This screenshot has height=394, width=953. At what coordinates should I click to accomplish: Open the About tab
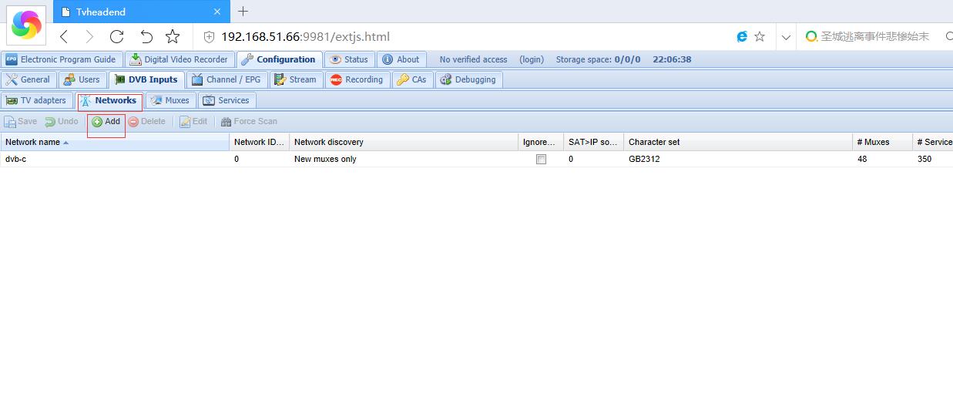pyautogui.click(x=401, y=59)
